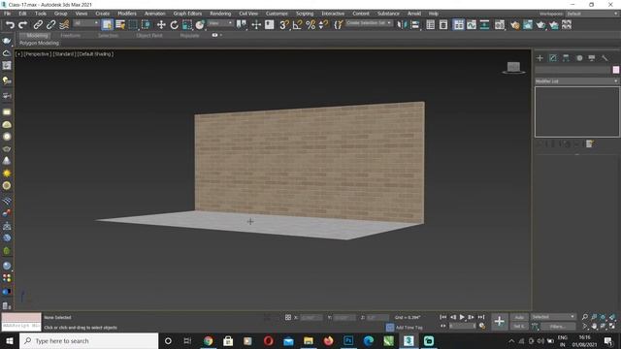Open Photoshop from the Windows taskbar

pyautogui.click(x=348, y=340)
